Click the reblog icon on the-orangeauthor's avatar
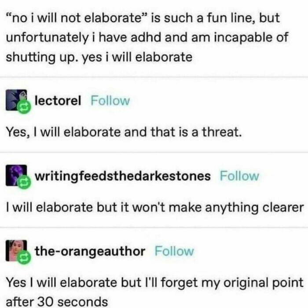308x308 pixels. click(24, 257)
